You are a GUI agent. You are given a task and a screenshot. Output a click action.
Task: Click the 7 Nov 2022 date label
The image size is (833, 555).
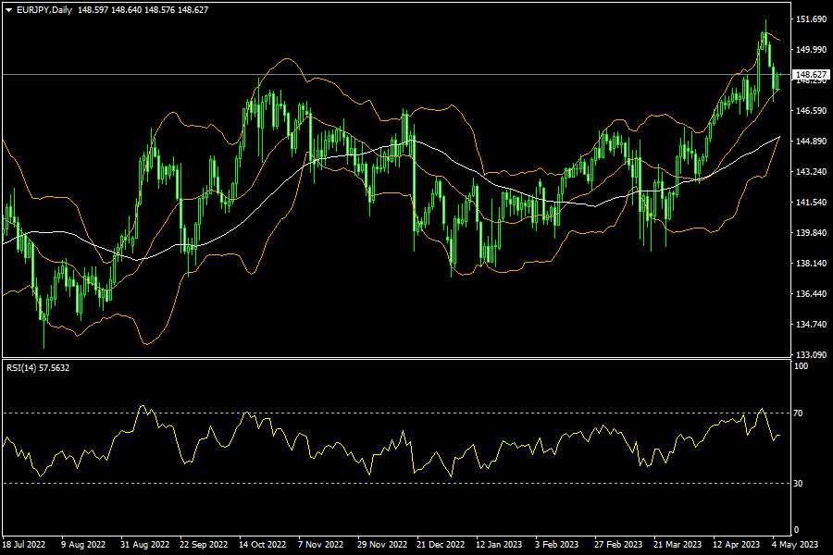321,545
